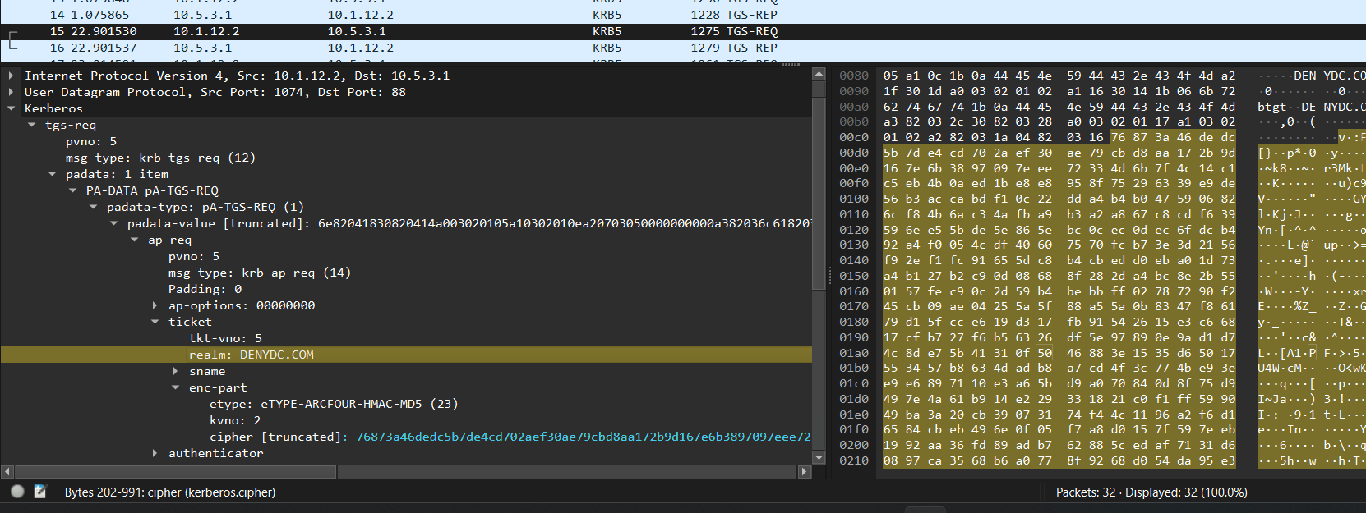Click hex offset 0210 in bytes pane
This screenshot has width=1366, height=513.
point(854,460)
